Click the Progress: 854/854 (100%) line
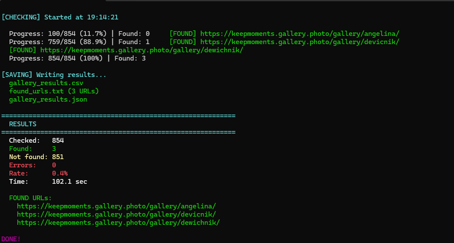Screen dimensions: 454x243 point(77,58)
